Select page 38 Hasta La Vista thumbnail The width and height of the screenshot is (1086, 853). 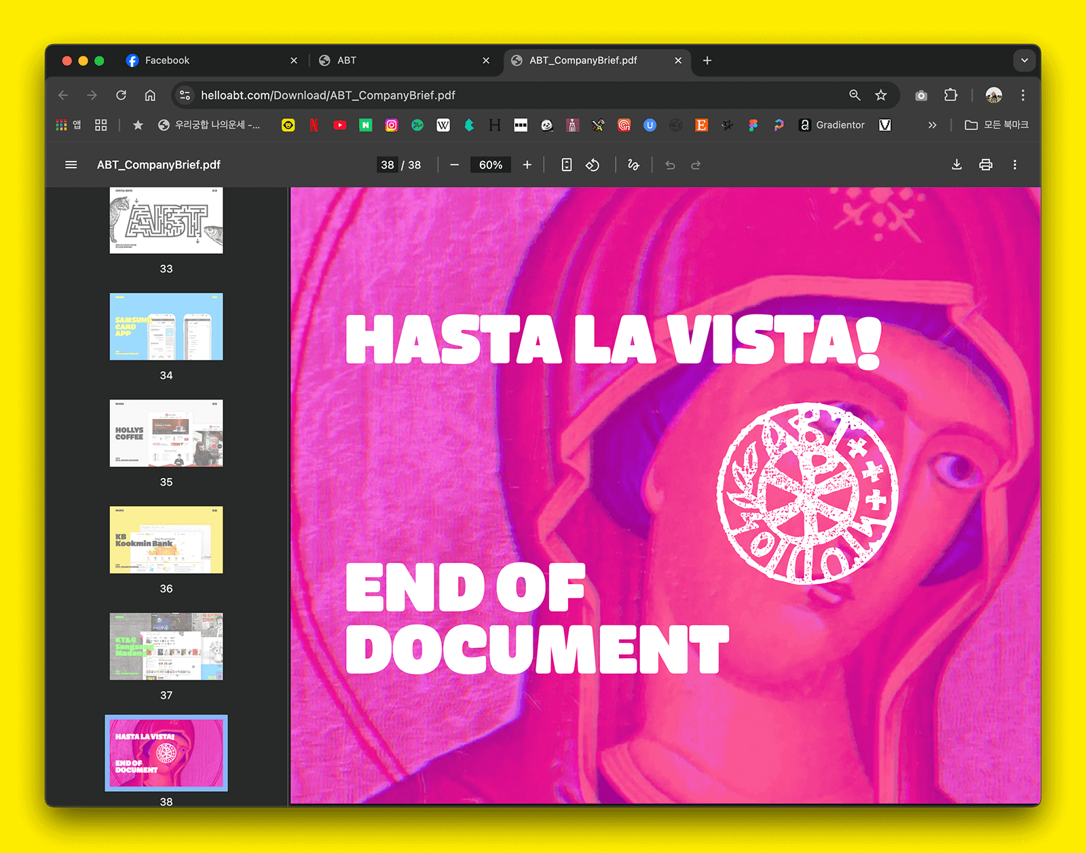click(166, 753)
